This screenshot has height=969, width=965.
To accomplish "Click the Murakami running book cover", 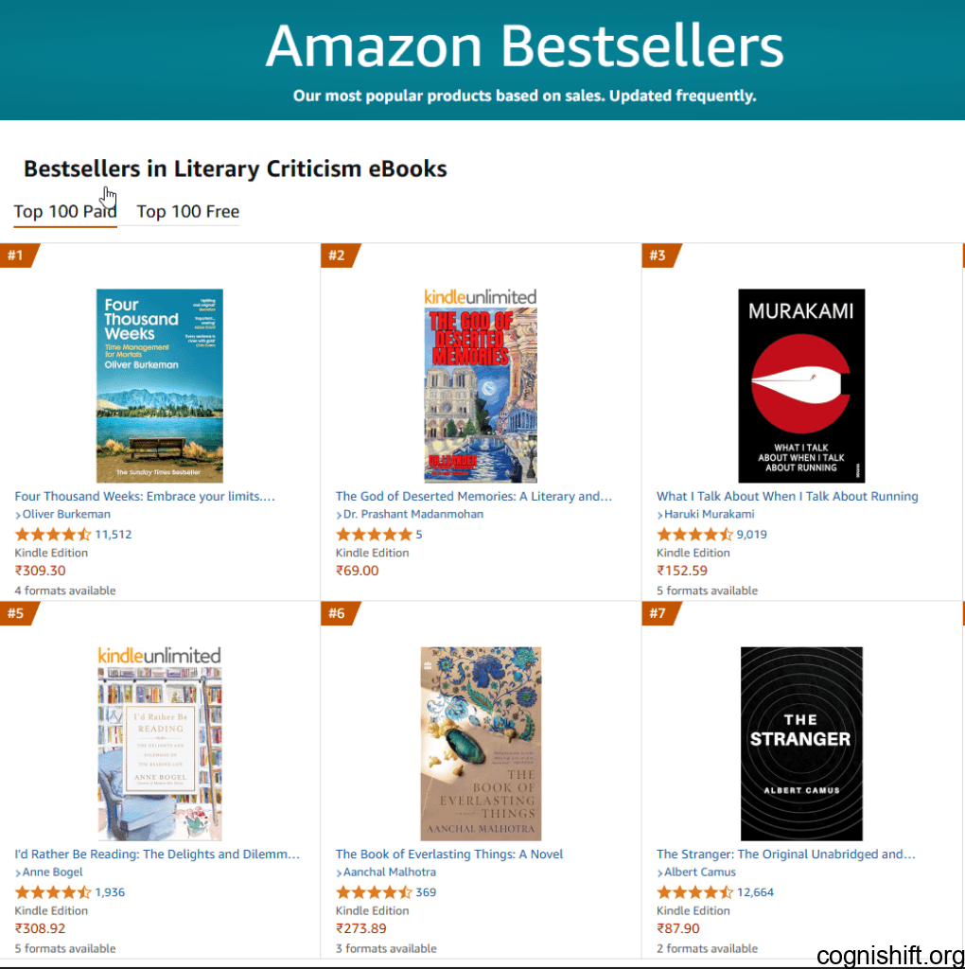I will point(801,385).
